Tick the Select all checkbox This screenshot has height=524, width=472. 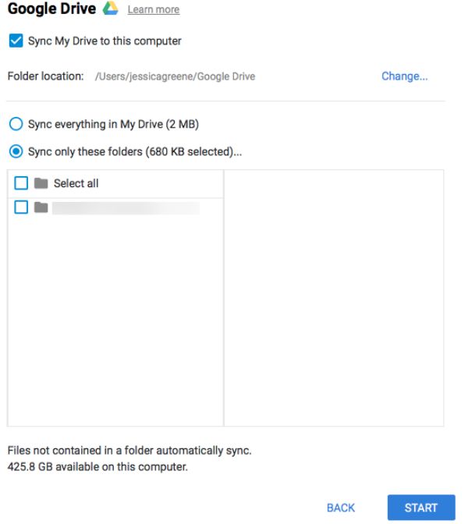coord(21,183)
